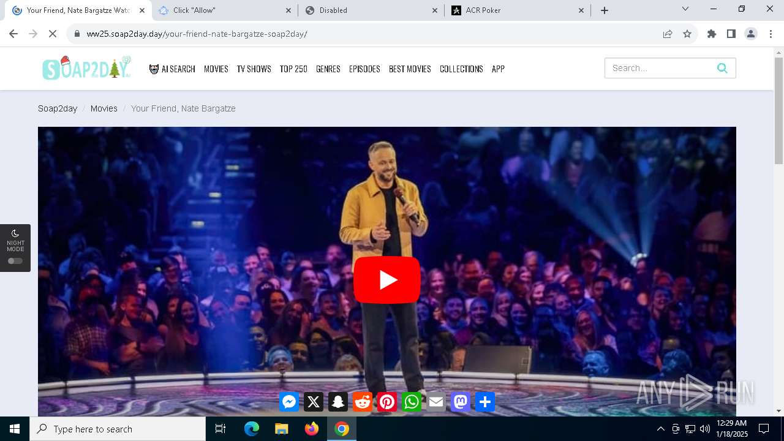Screen dimensions: 784x441
Task: Go back to previous page
Action: (13, 34)
